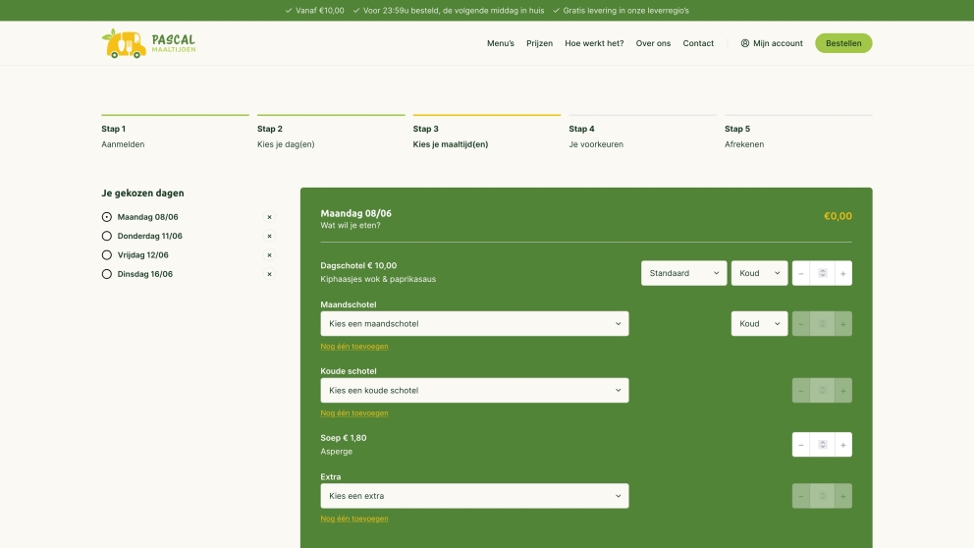Click the plus icon in Maandschotel row
This screenshot has height=548, width=974.
point(843,324)
